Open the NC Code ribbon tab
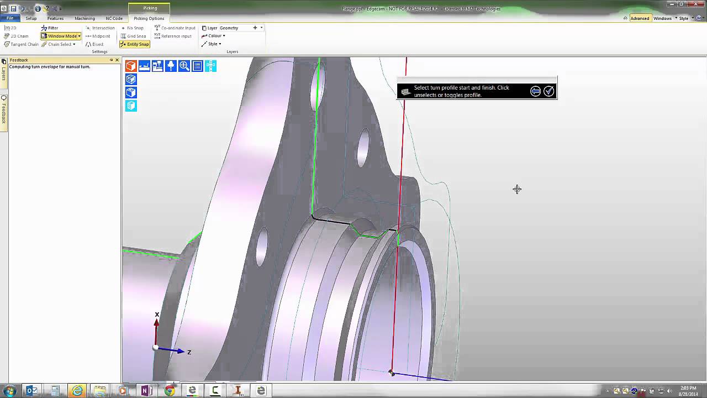 coord(114,18)
